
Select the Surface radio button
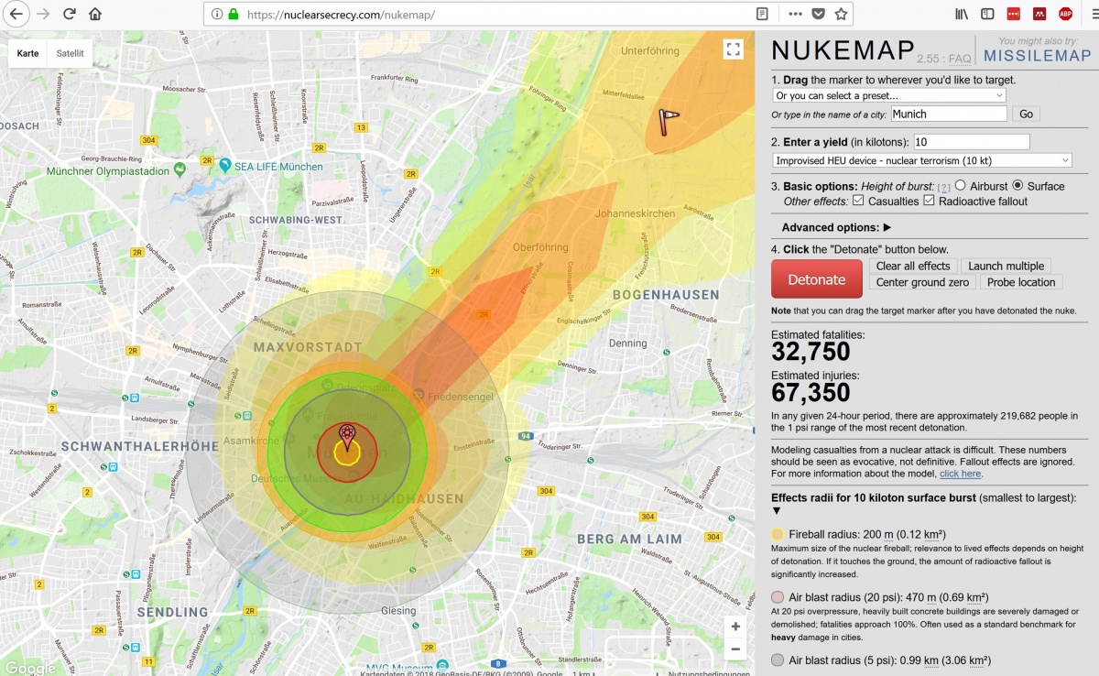pyautogui.click(x=1017, y=186)
